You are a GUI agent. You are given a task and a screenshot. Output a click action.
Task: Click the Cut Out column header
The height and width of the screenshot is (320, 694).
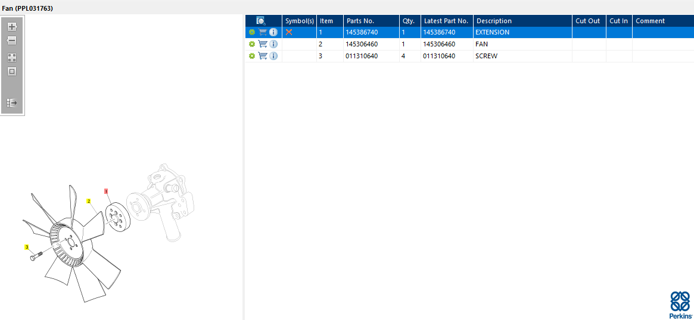(x=589, y=21)
